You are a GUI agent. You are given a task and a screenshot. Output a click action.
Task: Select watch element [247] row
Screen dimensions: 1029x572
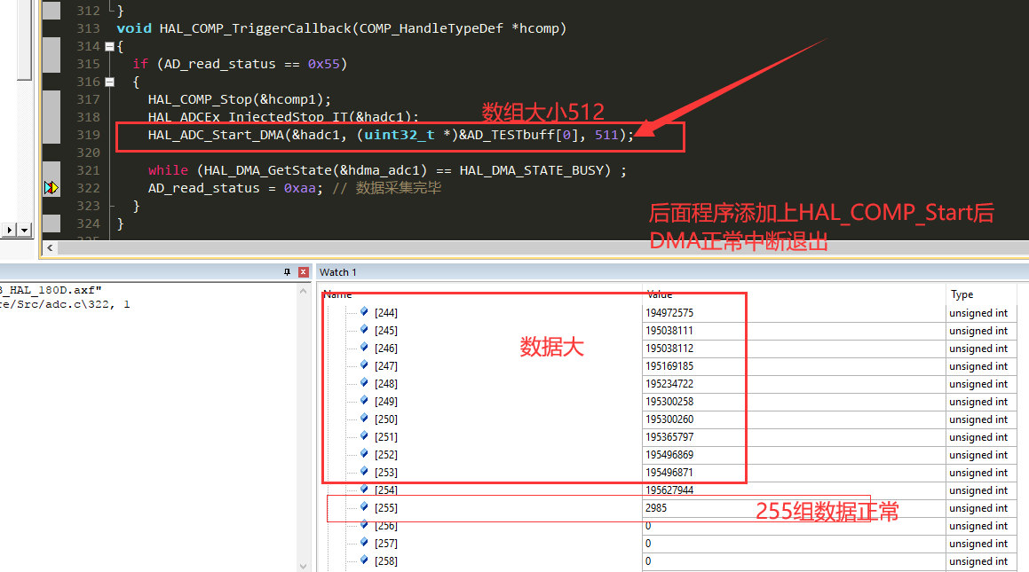666,365
